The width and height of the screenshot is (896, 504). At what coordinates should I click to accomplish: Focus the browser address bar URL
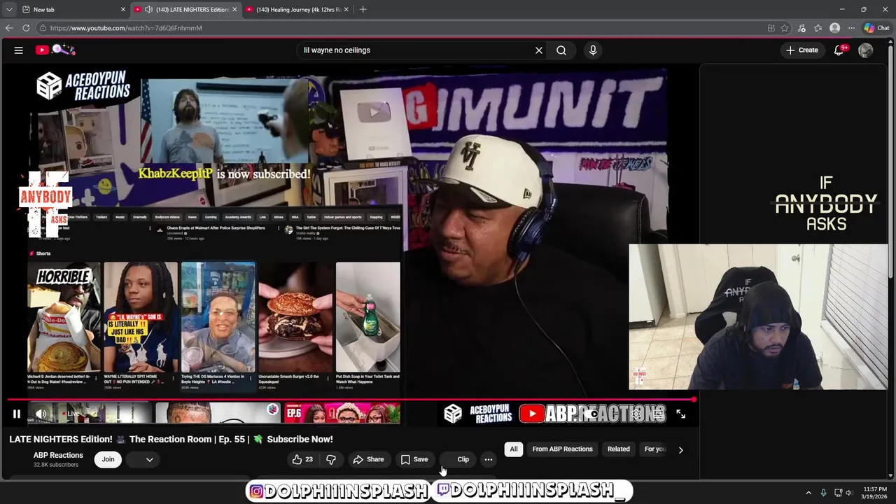(x=126, y=28)
